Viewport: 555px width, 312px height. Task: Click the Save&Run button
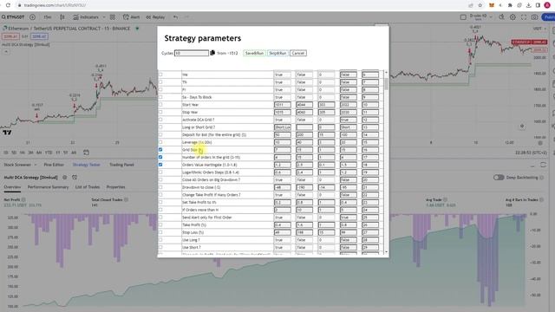[x=254, y=53]
